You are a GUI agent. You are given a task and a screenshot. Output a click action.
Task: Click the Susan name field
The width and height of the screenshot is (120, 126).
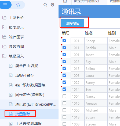click(96, 117)
